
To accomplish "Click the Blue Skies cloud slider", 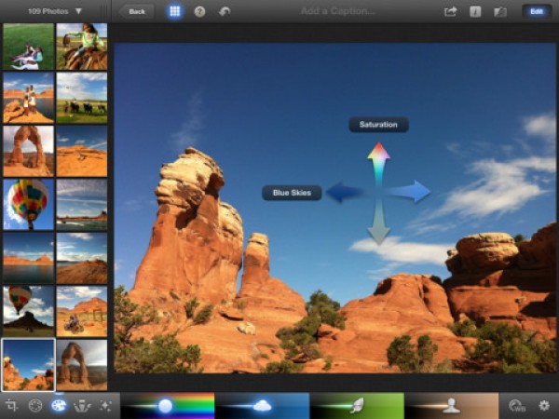I will pyautogui.click(x=262, y=405).
